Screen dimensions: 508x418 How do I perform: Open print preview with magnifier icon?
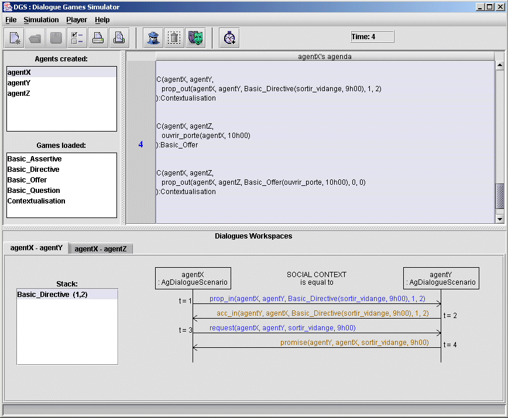click(119, 38)
